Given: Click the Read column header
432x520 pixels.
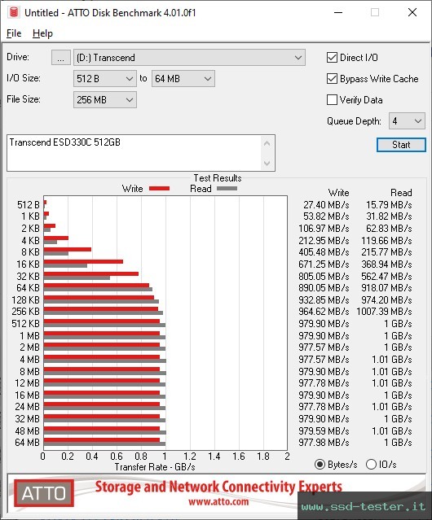Looking at the screenshot, I should (401, 193).
